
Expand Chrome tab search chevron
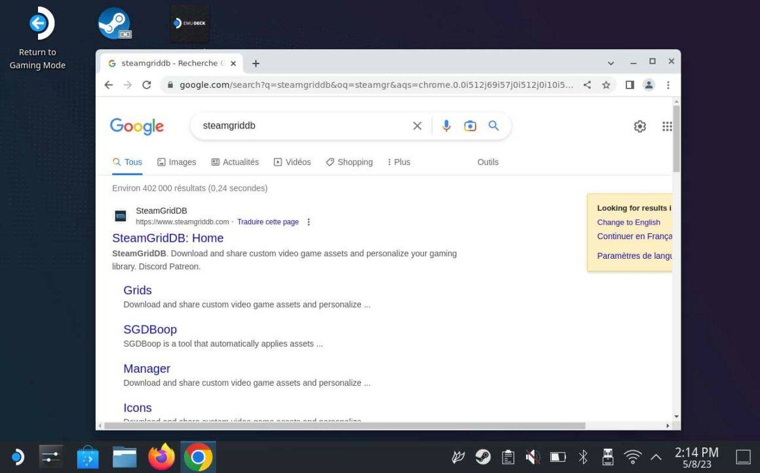611,63
